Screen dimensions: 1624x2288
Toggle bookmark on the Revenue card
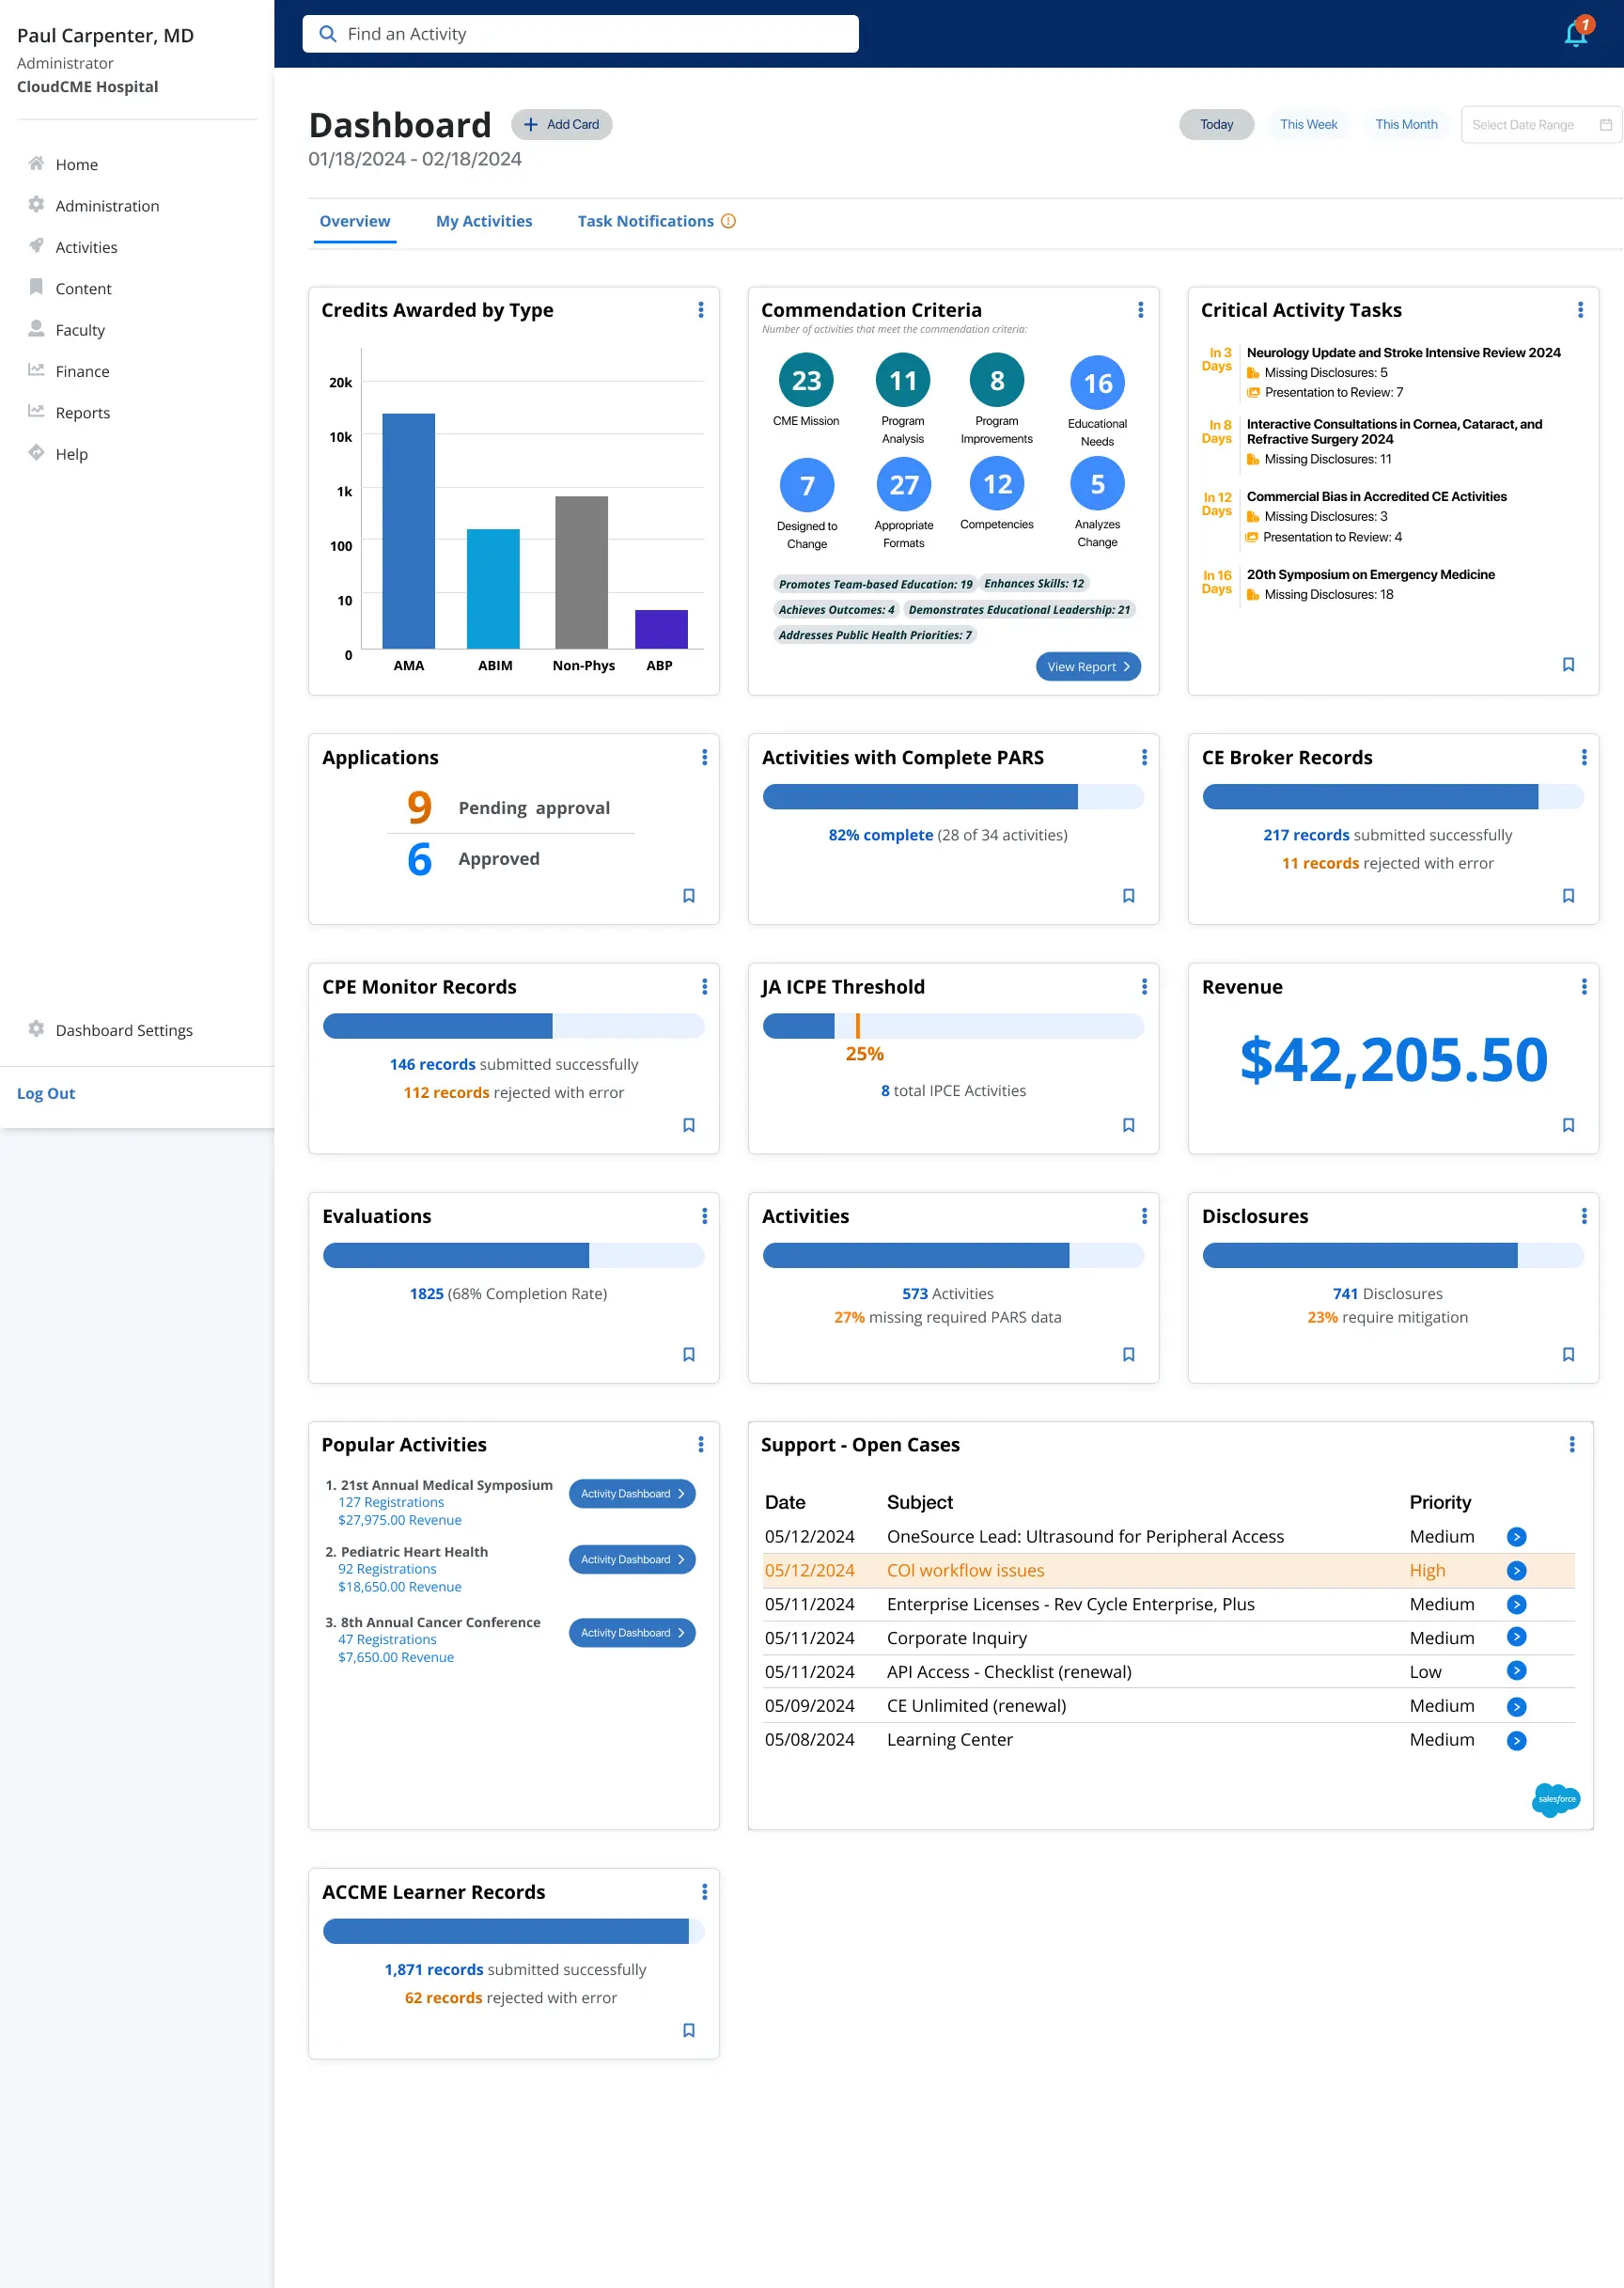pos(1568,1125)
